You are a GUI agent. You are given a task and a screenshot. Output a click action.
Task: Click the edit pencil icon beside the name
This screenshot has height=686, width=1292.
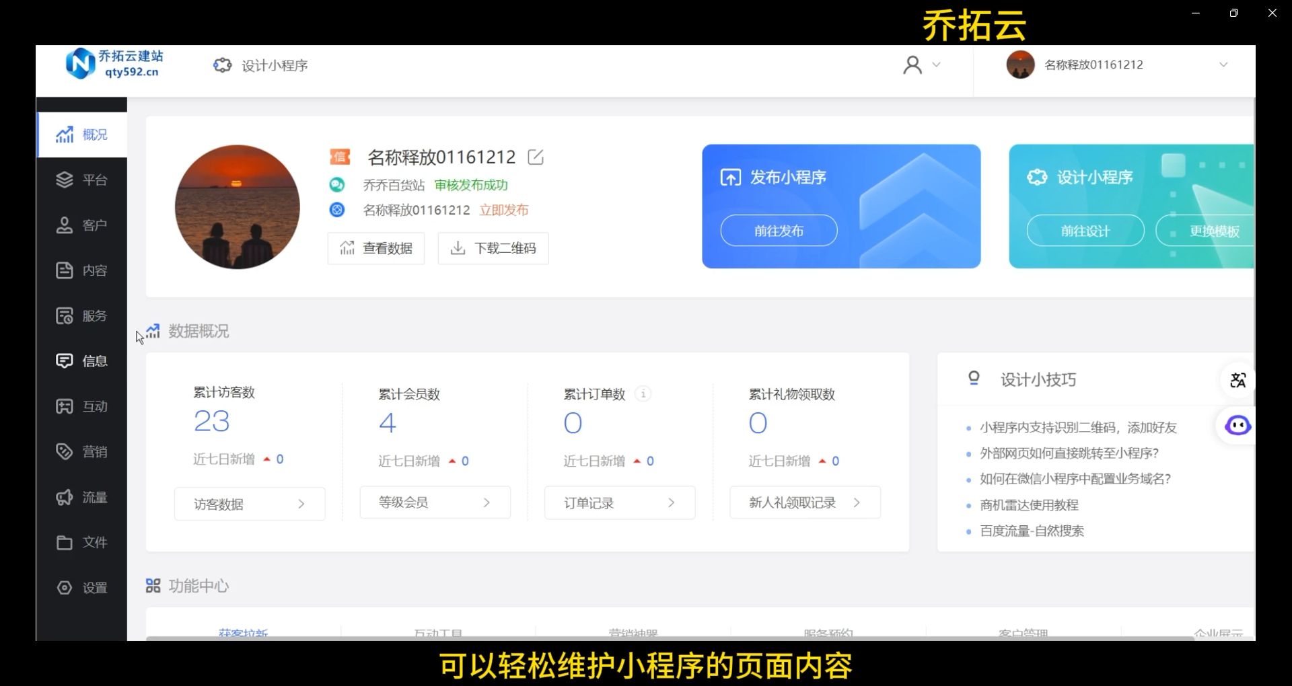tap(536, 157)
